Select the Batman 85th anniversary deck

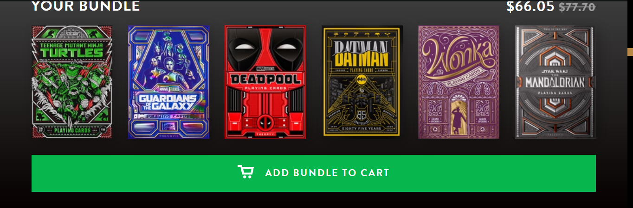coord(362,82)
